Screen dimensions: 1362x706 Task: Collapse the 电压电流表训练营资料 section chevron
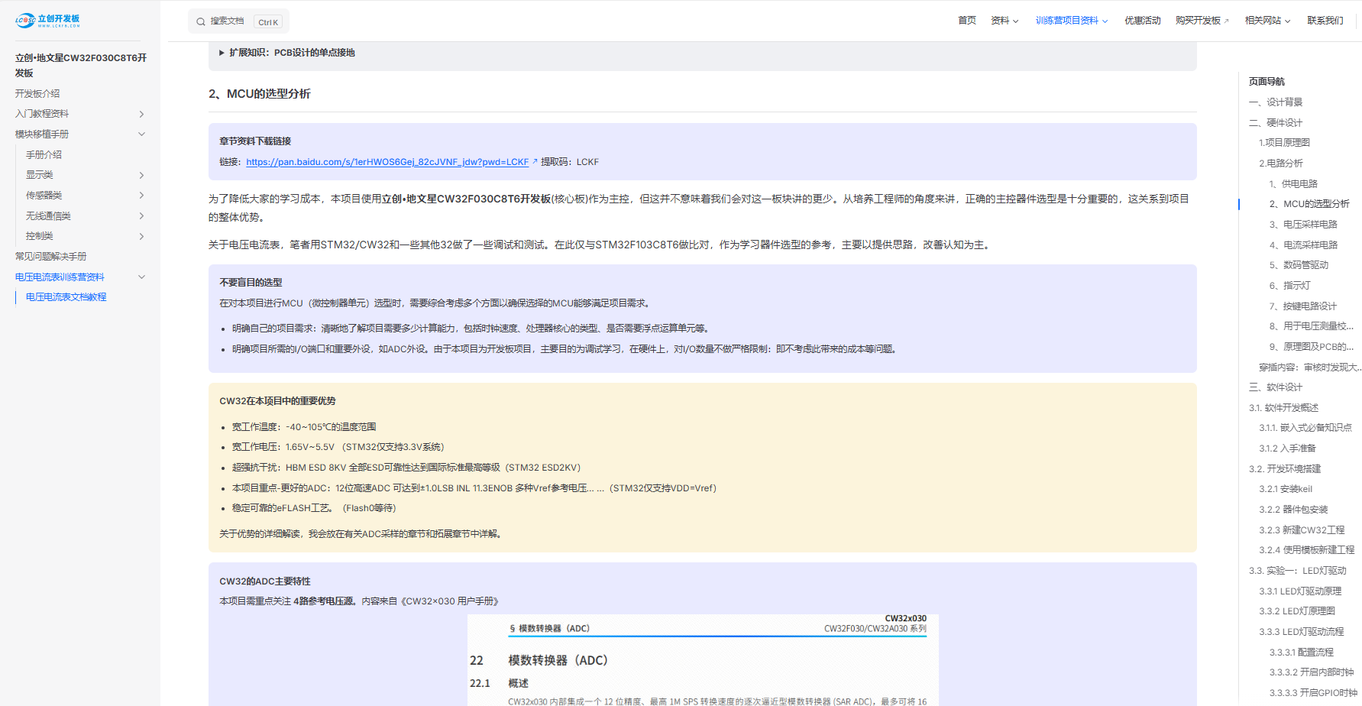tap(141, 277)
